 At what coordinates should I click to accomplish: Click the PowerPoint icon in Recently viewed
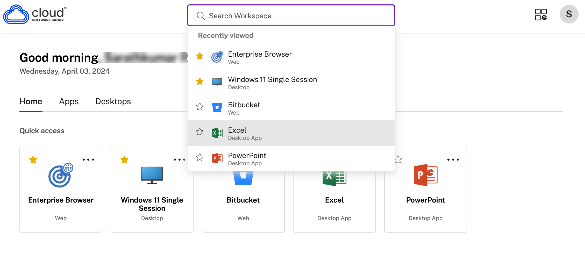(x=217, y=158)
